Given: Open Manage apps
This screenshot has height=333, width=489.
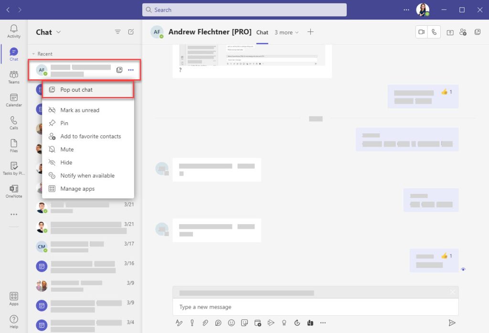Looking at the screenshot, I should (88, 189).
